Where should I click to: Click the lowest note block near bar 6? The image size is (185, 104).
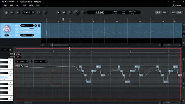pos(89,82)
